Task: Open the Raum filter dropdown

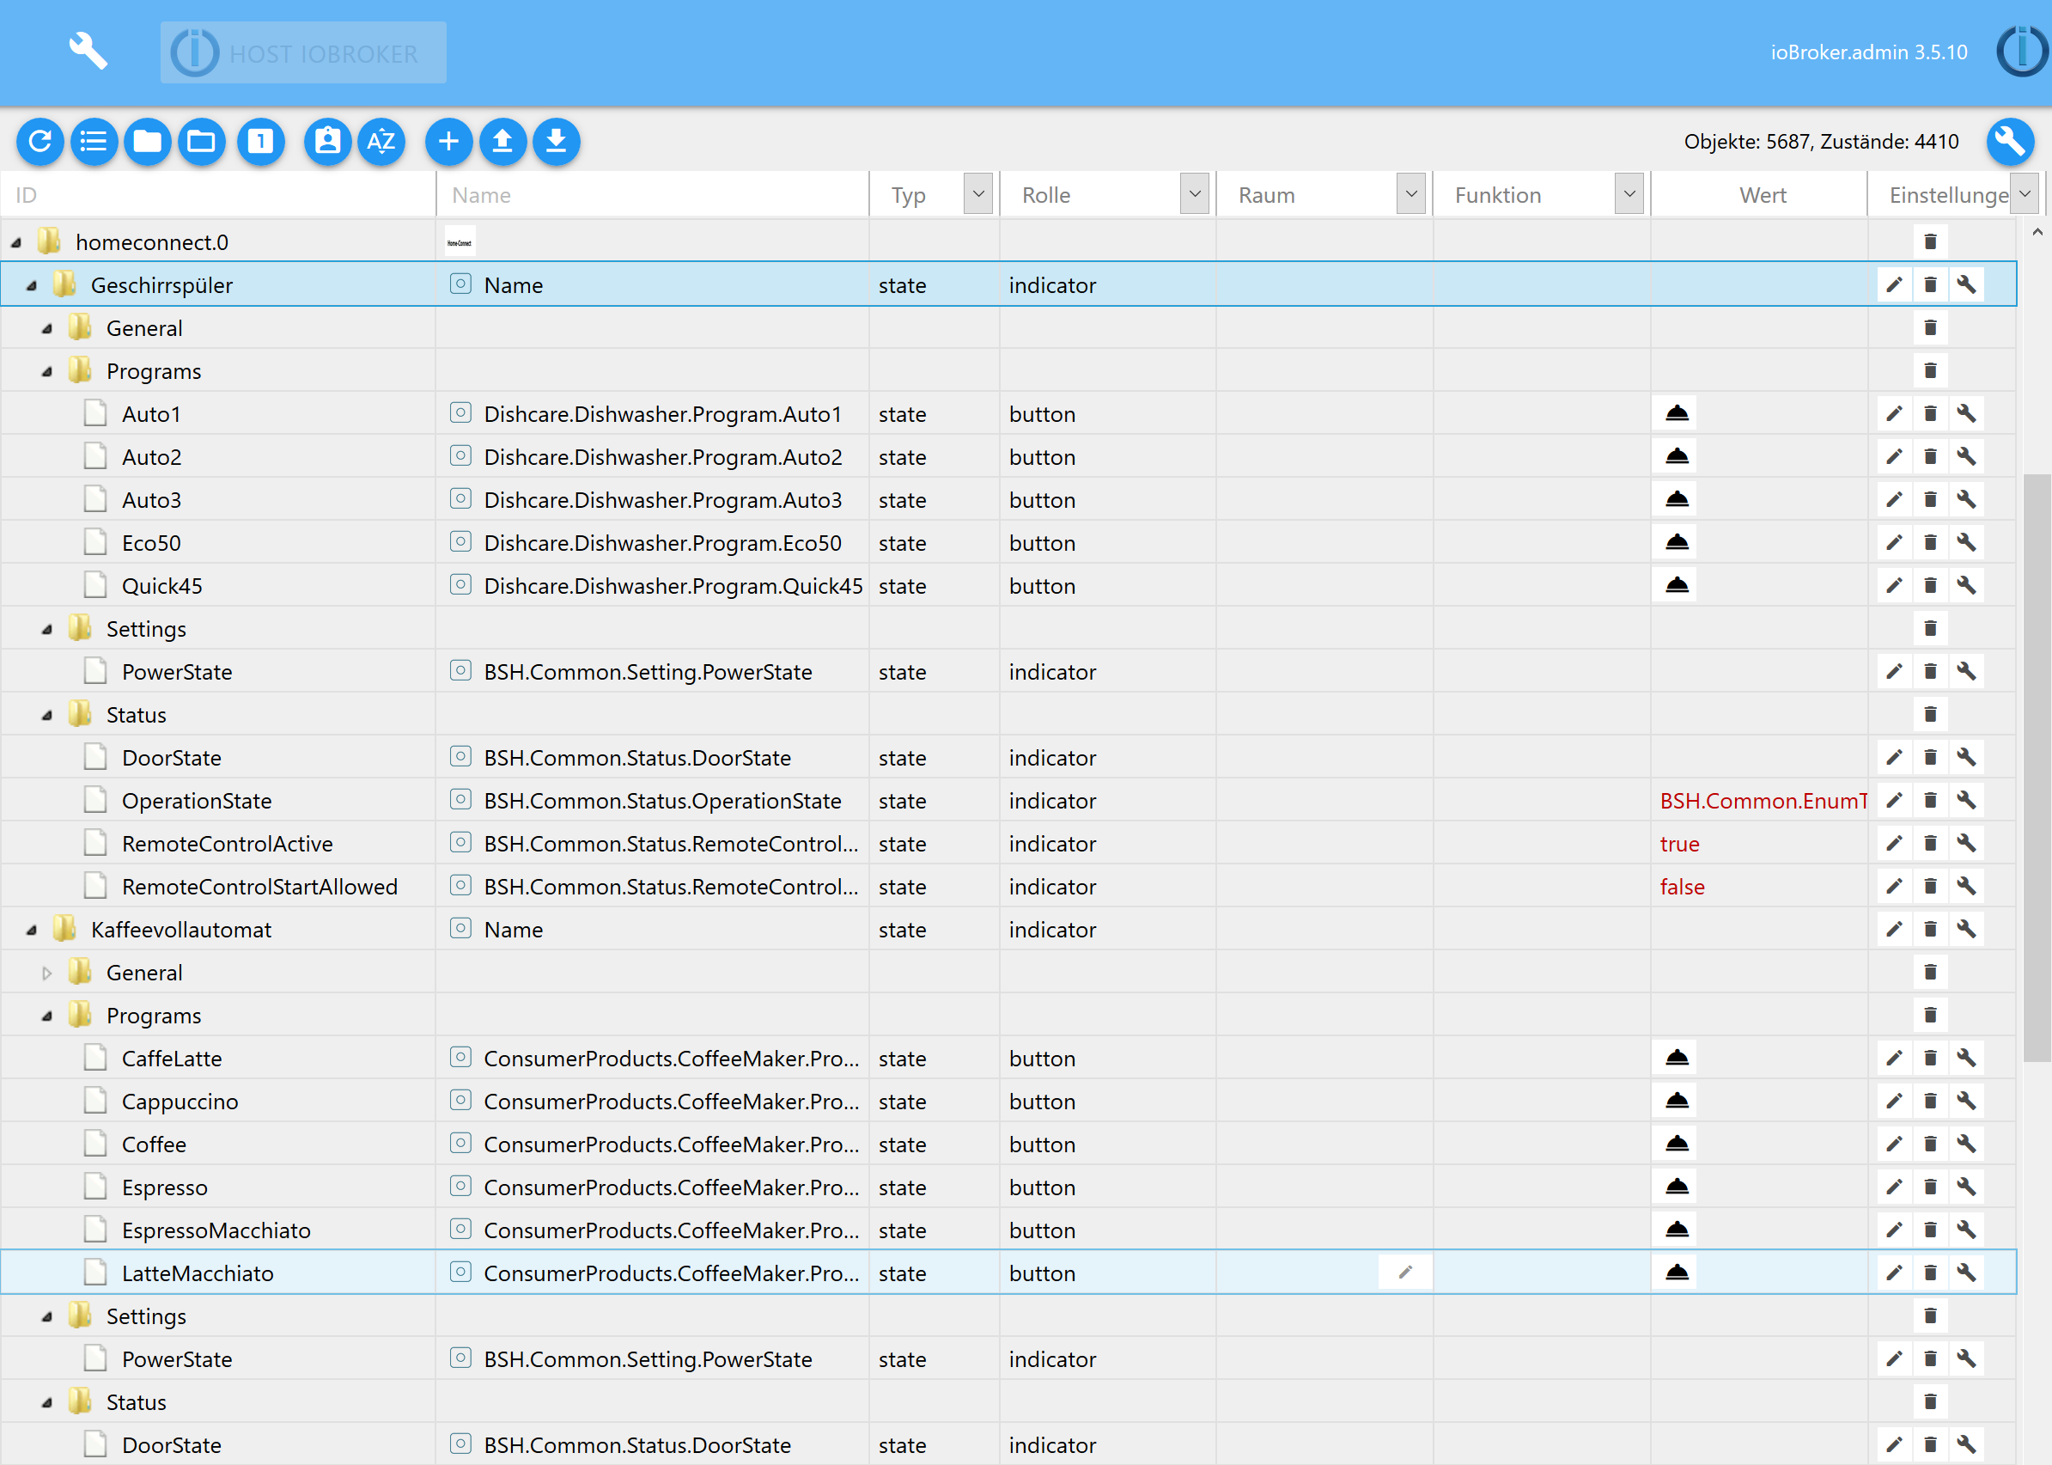Action: tap(1411, 194)
